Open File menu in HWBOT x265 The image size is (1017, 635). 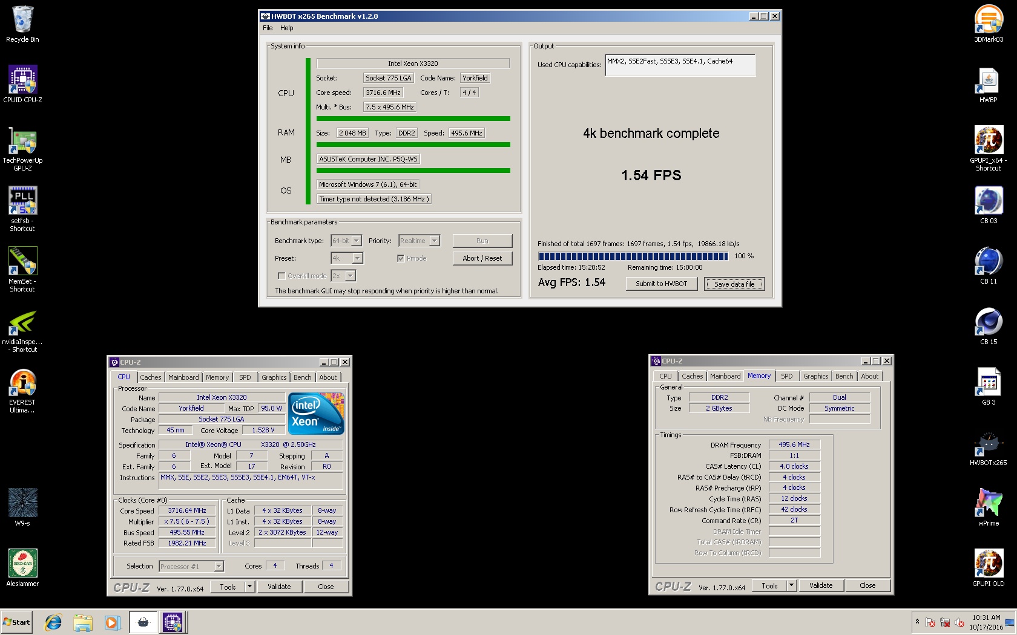click(x=268, y=28)
